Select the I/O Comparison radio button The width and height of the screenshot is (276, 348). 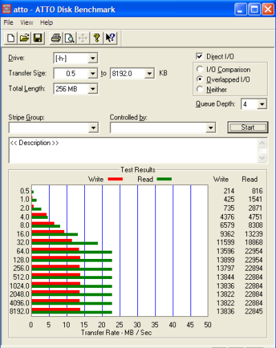pos(199,69)
